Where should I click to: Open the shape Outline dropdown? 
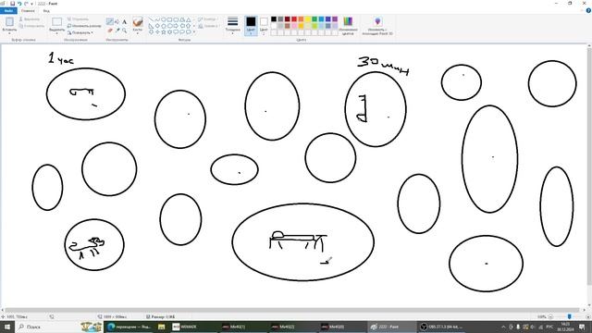click(207, 19)
